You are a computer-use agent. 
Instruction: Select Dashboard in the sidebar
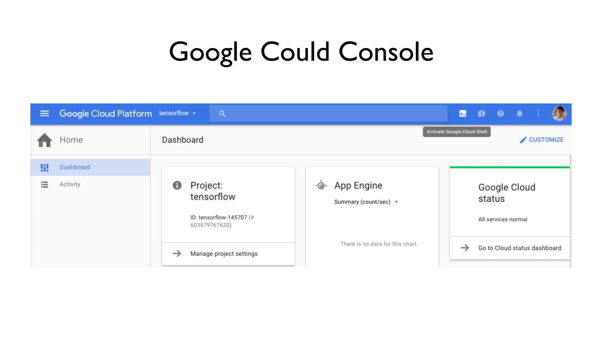point(75,167)
